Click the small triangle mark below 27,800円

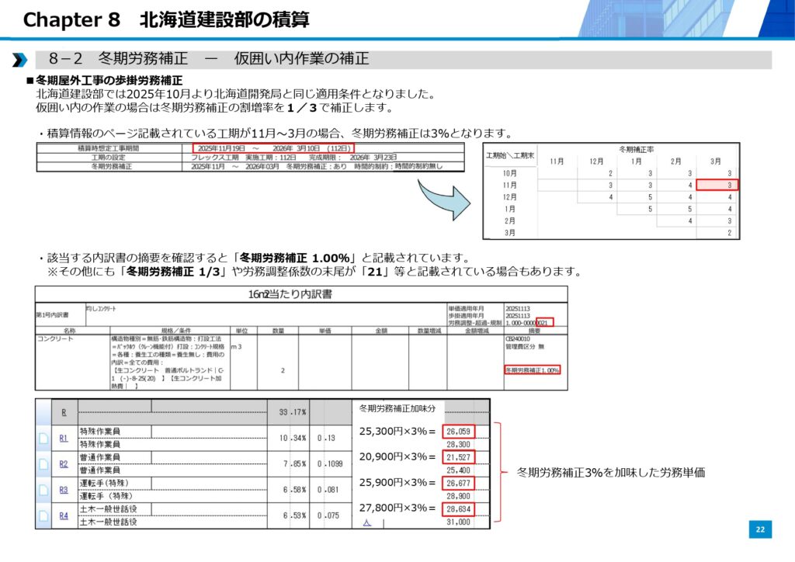(367, 523)
